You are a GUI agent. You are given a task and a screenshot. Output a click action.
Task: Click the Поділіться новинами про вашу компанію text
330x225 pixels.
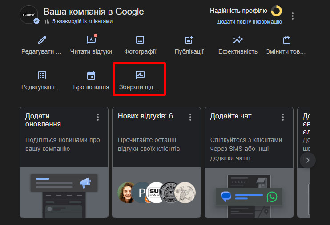63,144
